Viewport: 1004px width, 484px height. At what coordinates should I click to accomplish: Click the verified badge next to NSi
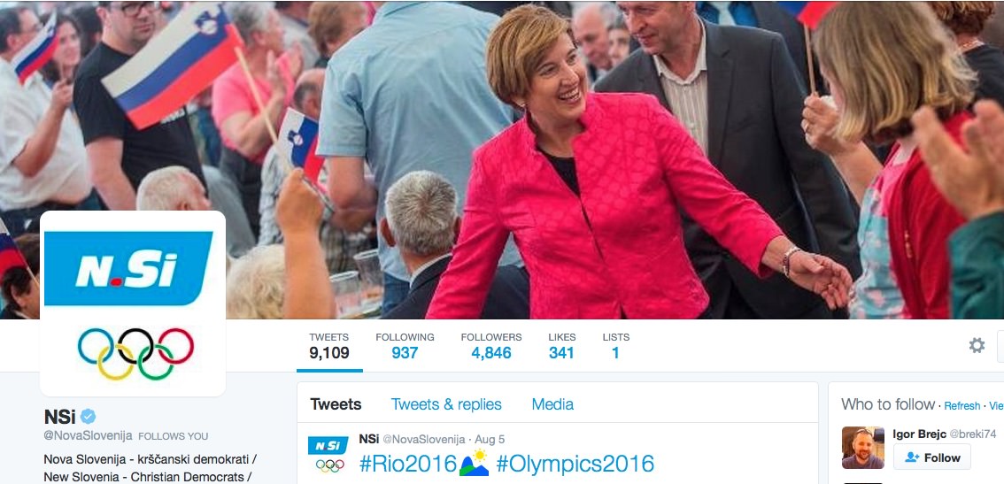coord(88,417)
